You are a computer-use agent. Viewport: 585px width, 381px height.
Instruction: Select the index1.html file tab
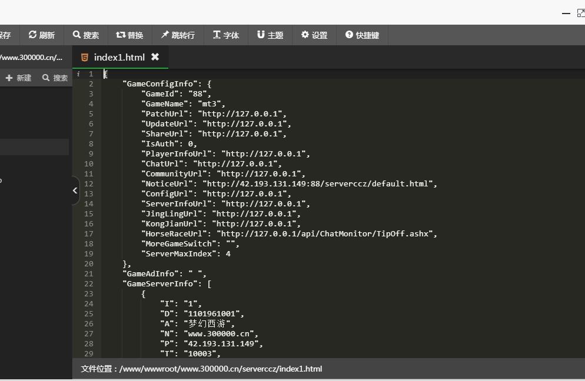[119, 57]
